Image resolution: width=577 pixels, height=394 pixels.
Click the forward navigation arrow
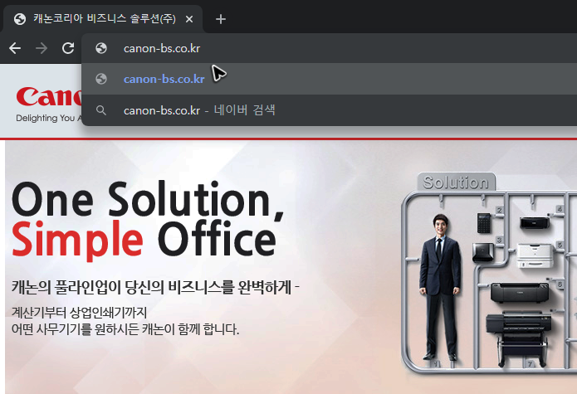(x=42, y=48)
